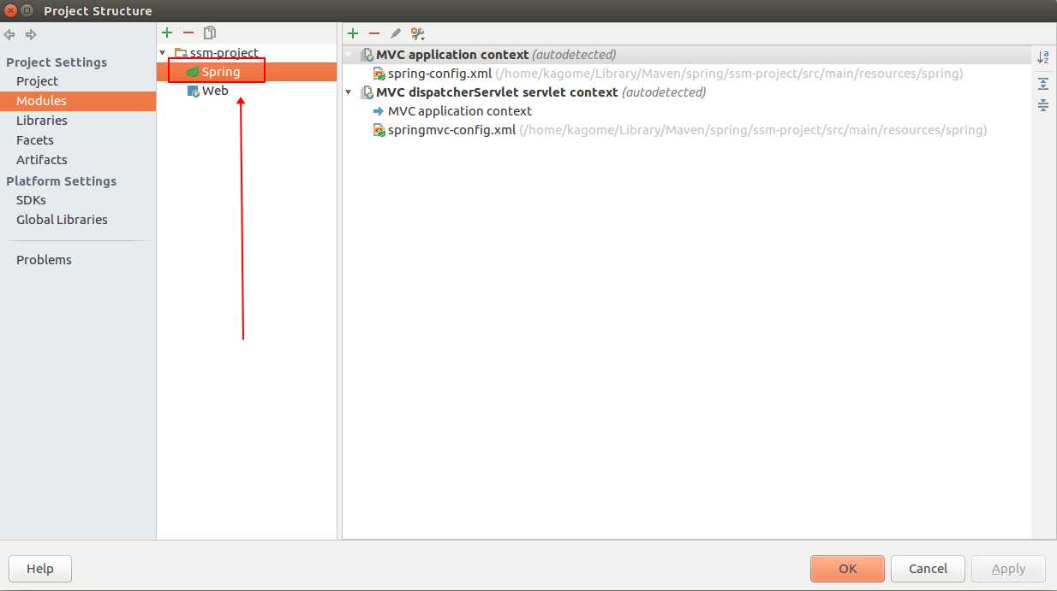
Task: Add a new module with green plus
Action: 167,33
